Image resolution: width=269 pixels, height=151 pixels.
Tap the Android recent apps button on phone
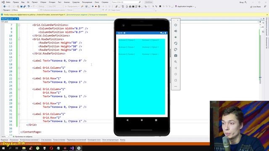coord(156,120)
